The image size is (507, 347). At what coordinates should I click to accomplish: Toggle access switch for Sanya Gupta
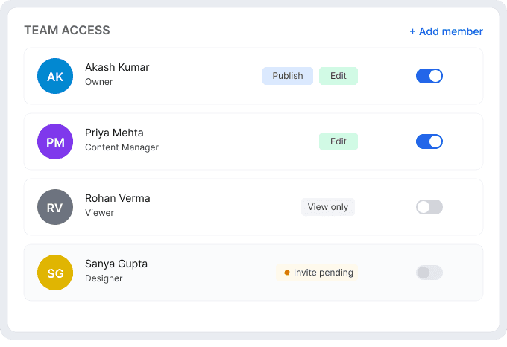tap(429, 273)
